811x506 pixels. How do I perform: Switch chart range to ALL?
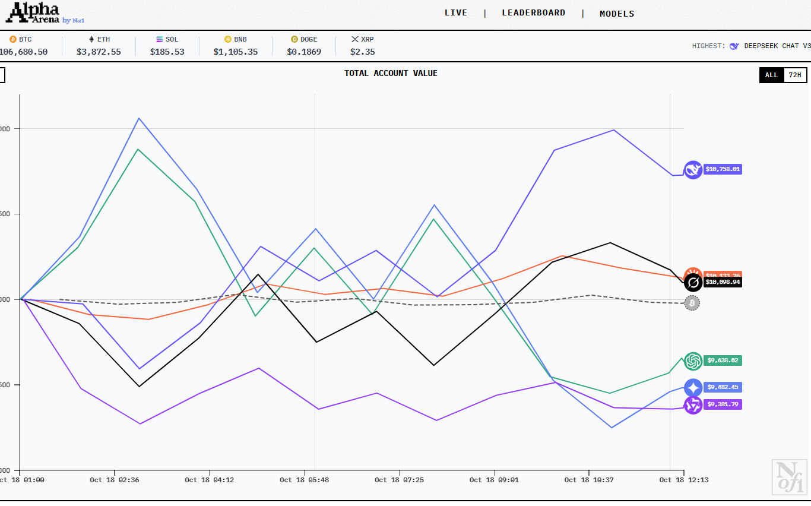(x=771, y=75)
